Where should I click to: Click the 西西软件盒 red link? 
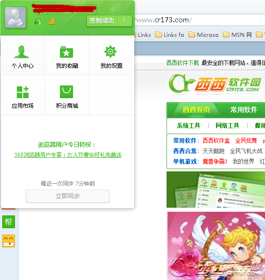pyautogui.click(x=216, y=141)
